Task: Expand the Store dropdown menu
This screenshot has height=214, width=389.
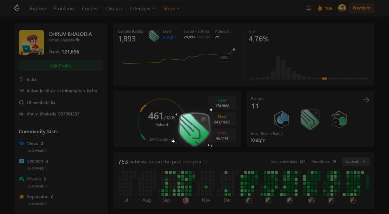Action: pyautogui.click(x=172, y=8)
